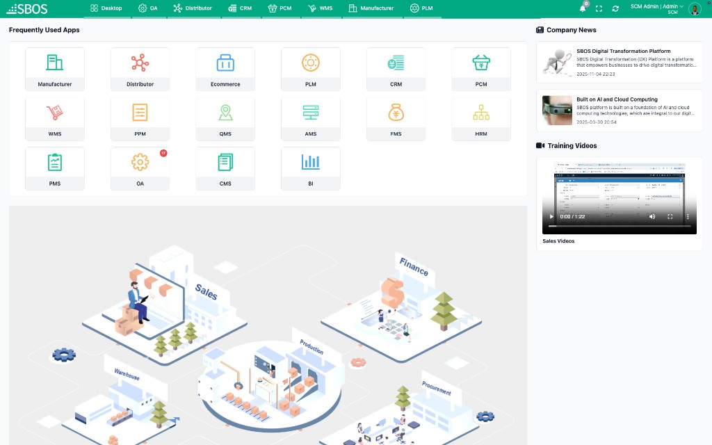
Task: Launch the PMS app
Action: pyautogui.click(x=54, y=168)
